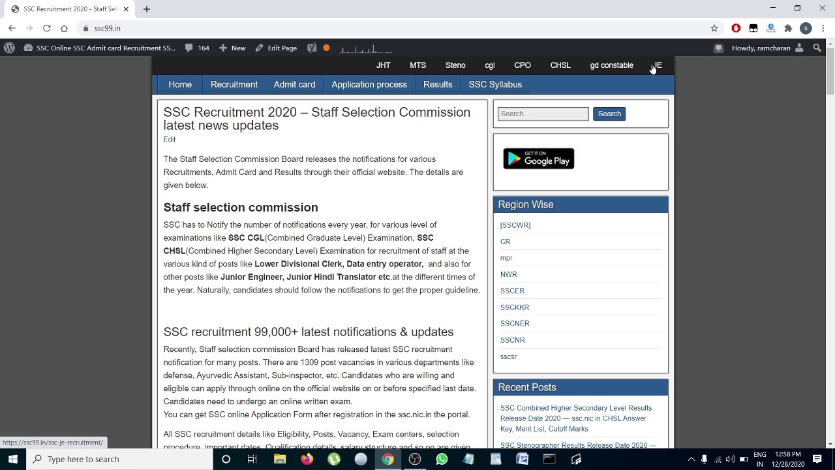Open the admin bar search magnifier
The image size is (835, 470).
point(817,48)
